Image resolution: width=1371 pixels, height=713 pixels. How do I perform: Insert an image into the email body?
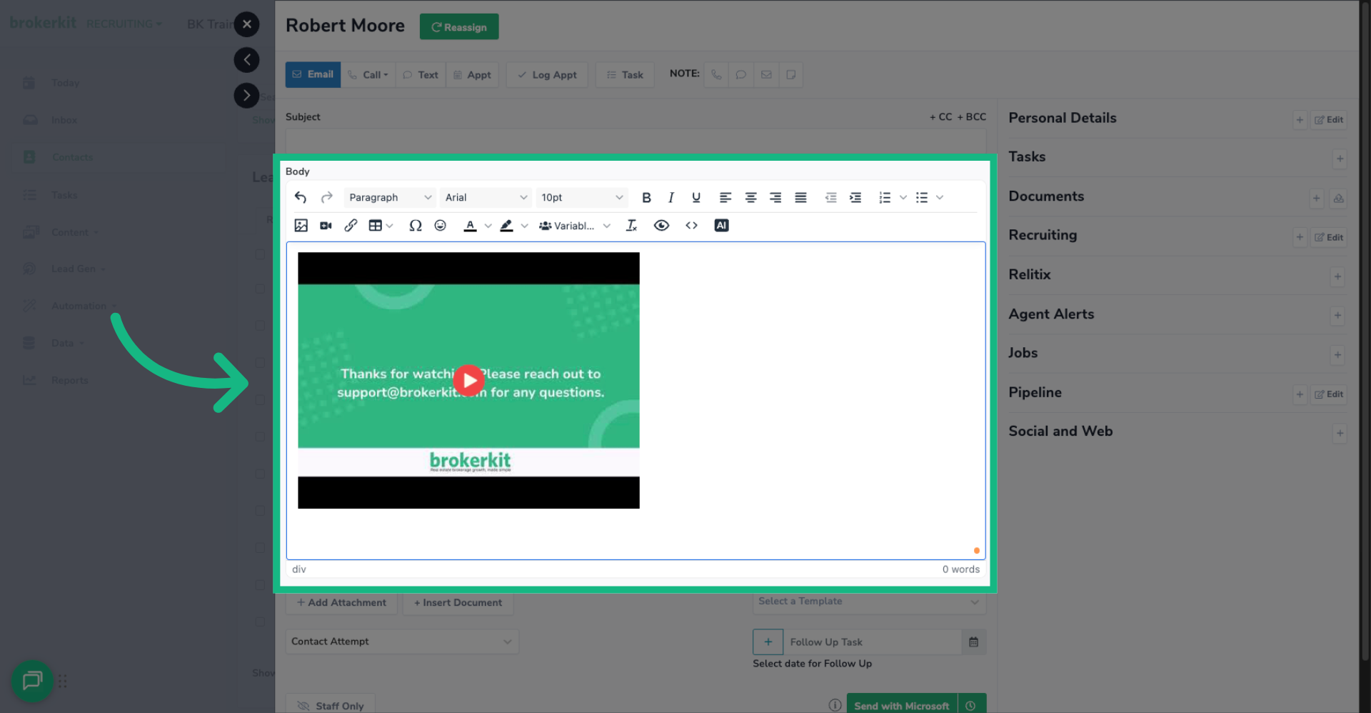point(301,225)
